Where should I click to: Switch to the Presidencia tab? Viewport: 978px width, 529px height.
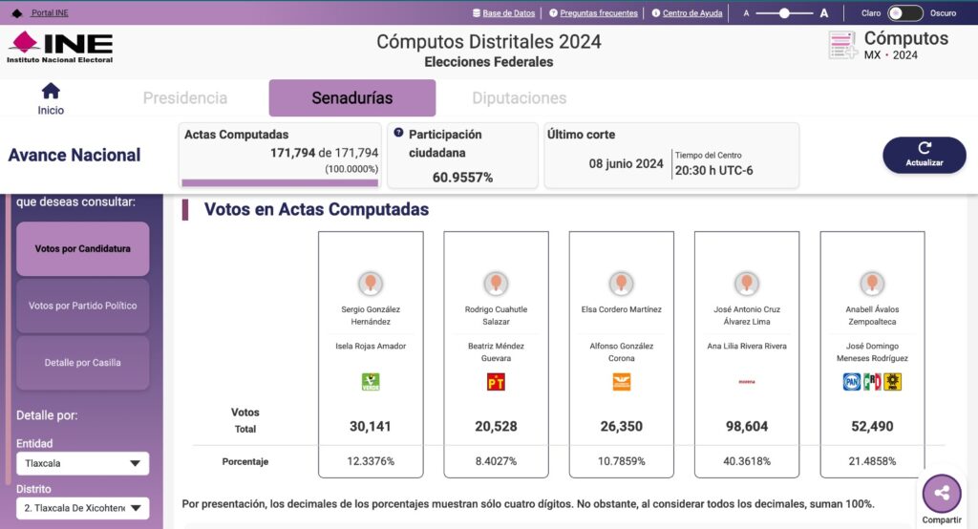pyautogui.click(x=185, y=98)
